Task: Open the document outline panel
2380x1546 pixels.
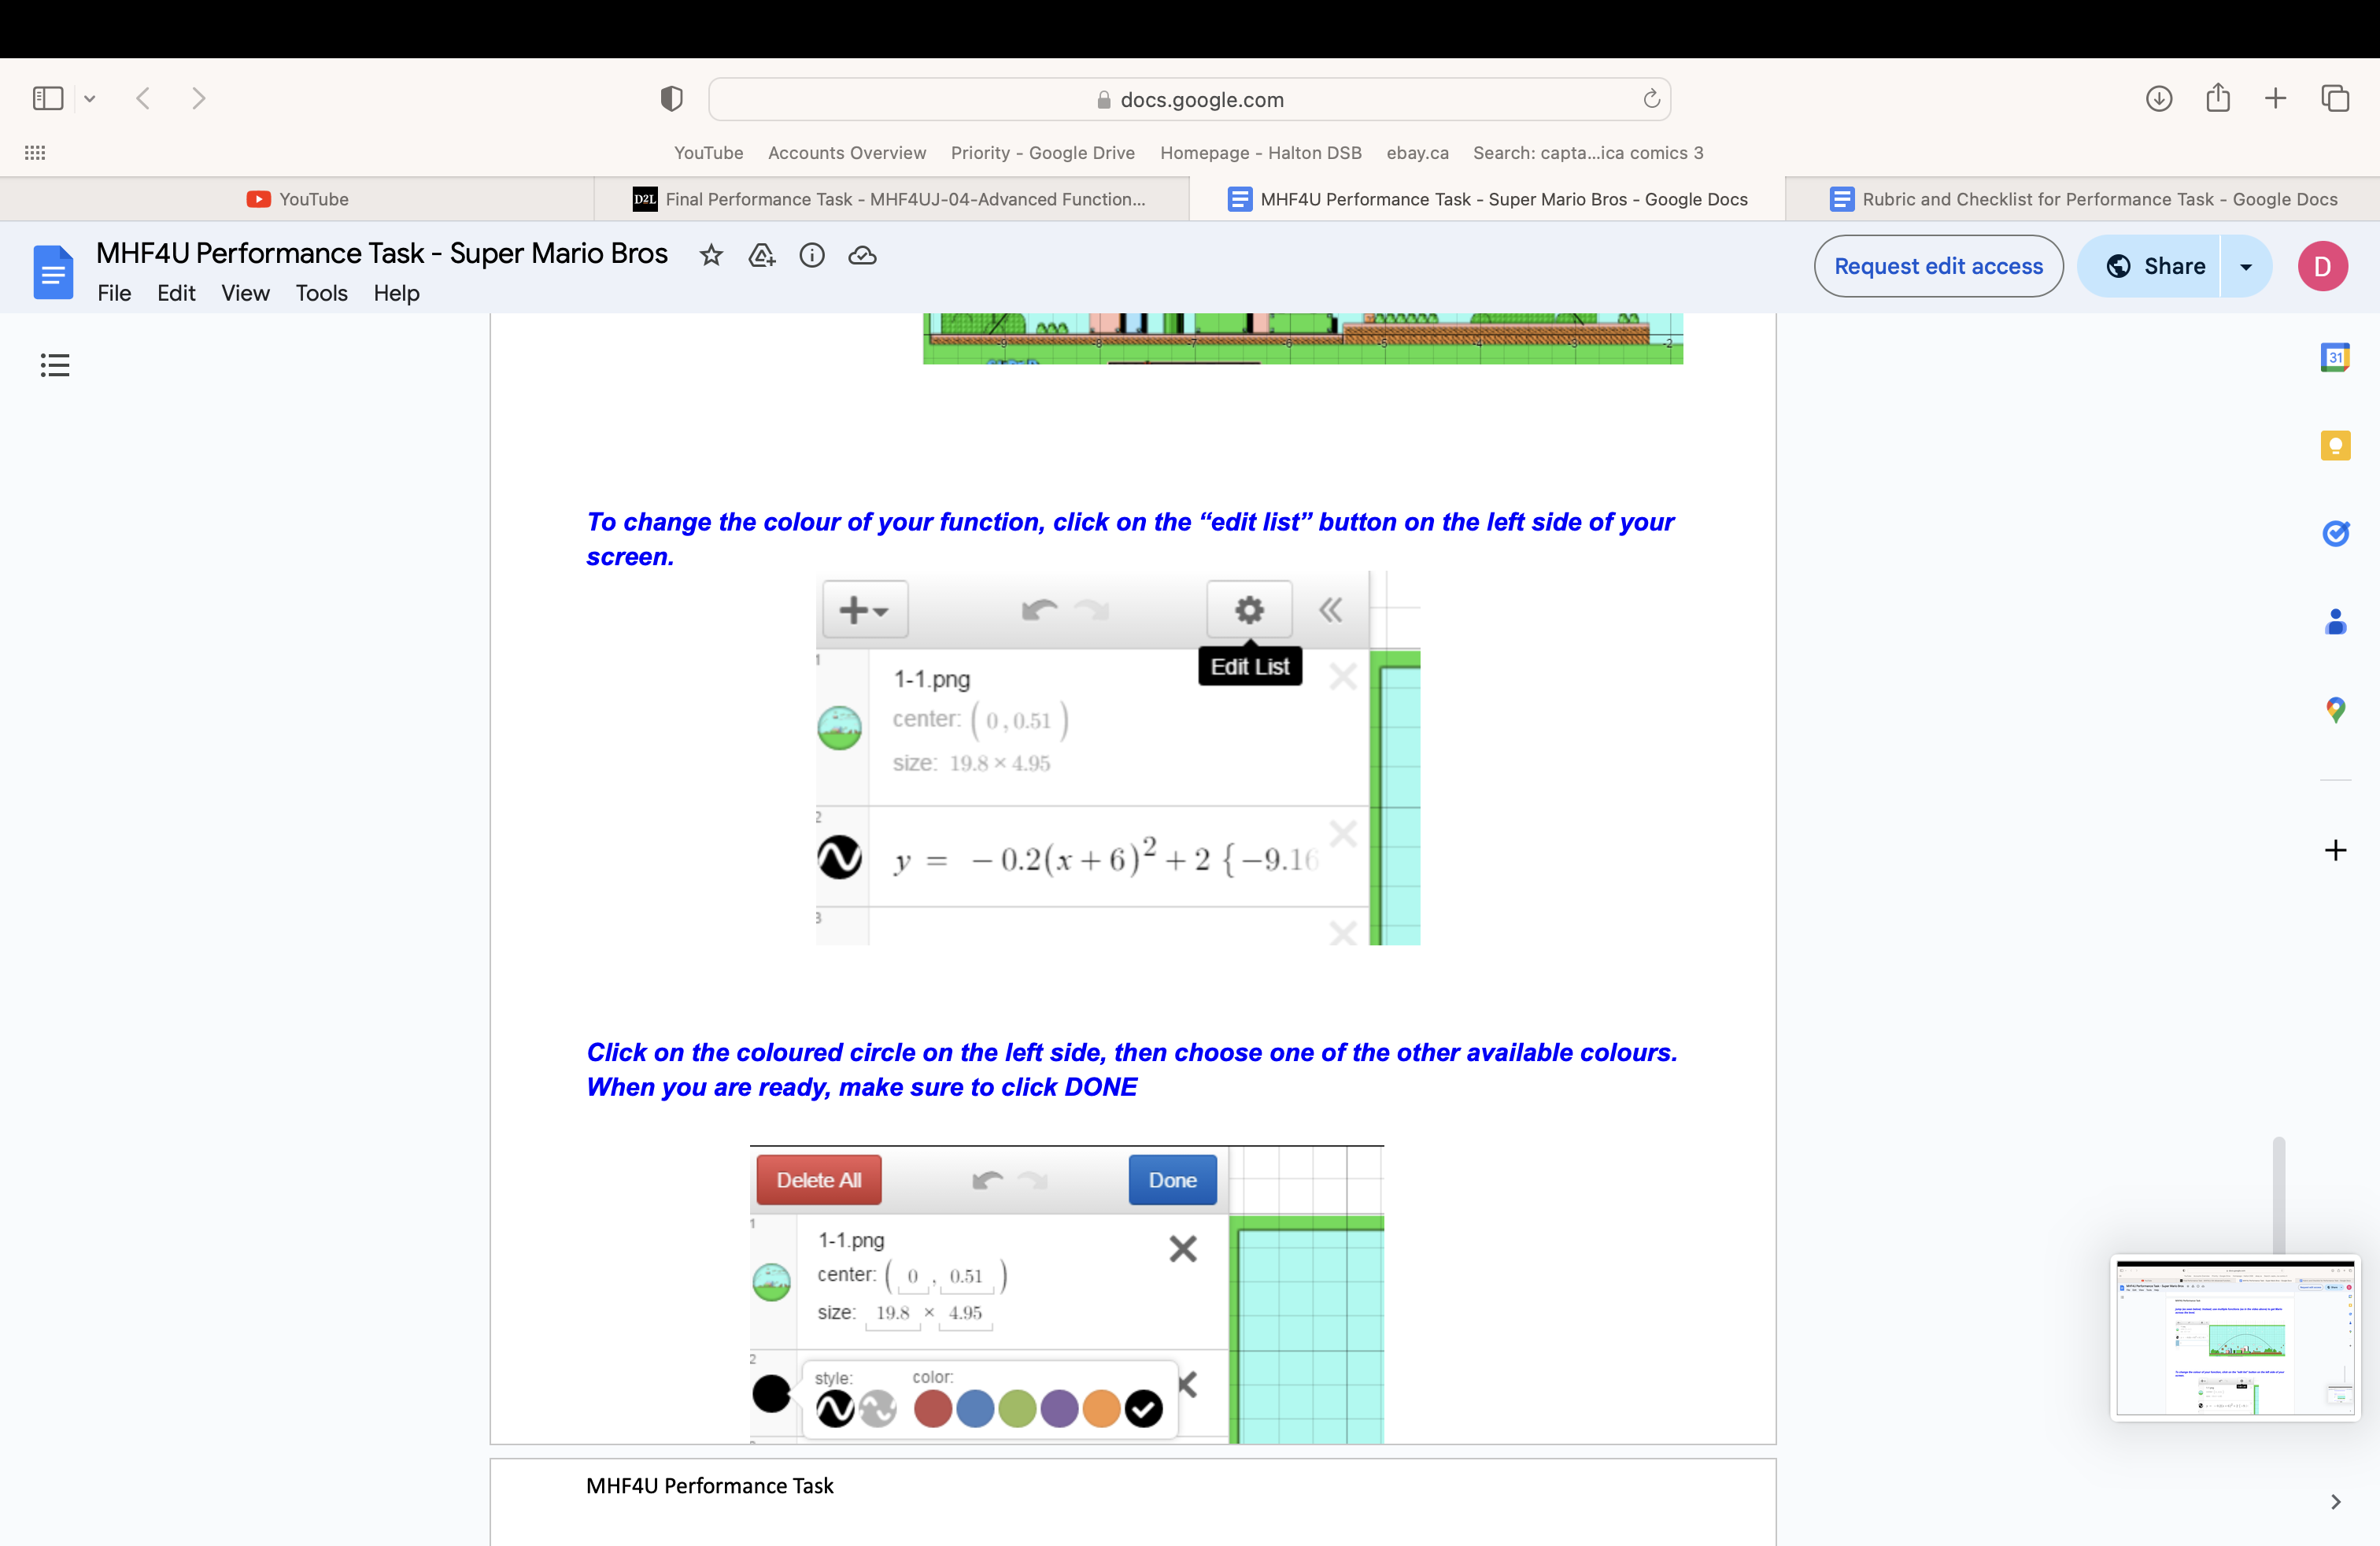Action: coord(55,364)
